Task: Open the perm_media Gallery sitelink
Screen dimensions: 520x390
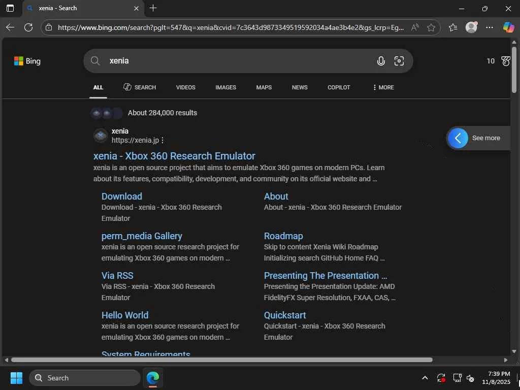Action: click(142, 236)
